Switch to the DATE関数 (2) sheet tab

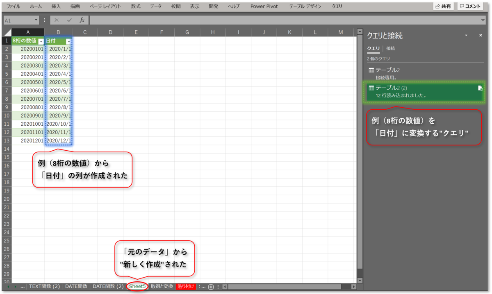pyautogui.click(x=108, y=287)
